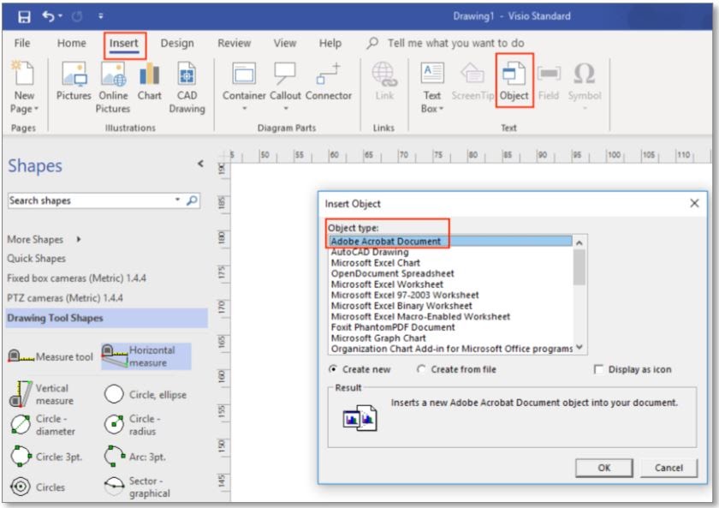Open the Help ribbon tab
The width and height of the screenshot is (719, 508).
click(330, 43)
